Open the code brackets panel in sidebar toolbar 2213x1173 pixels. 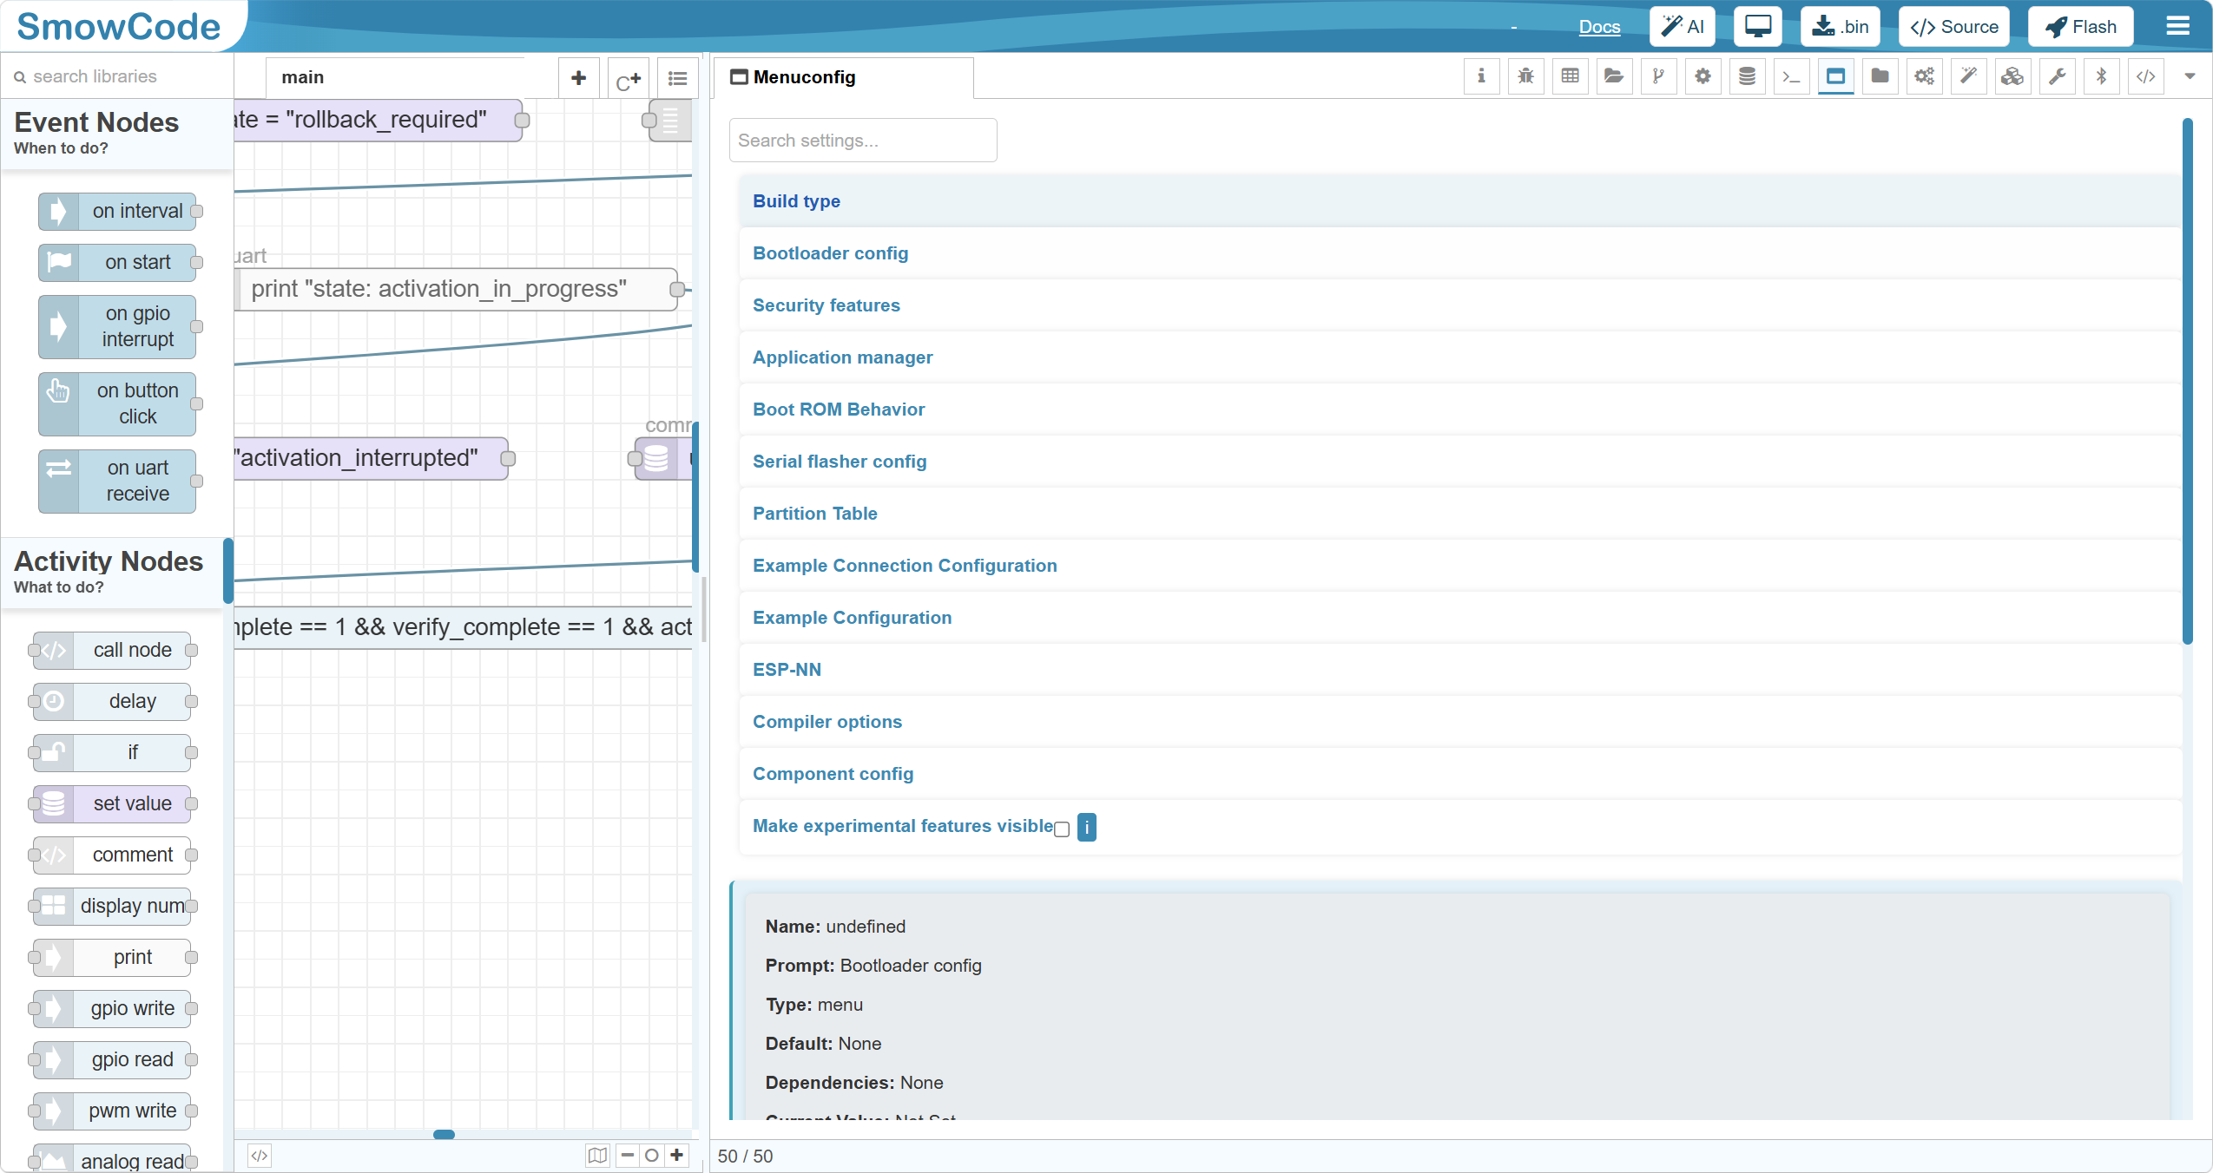2145,76
